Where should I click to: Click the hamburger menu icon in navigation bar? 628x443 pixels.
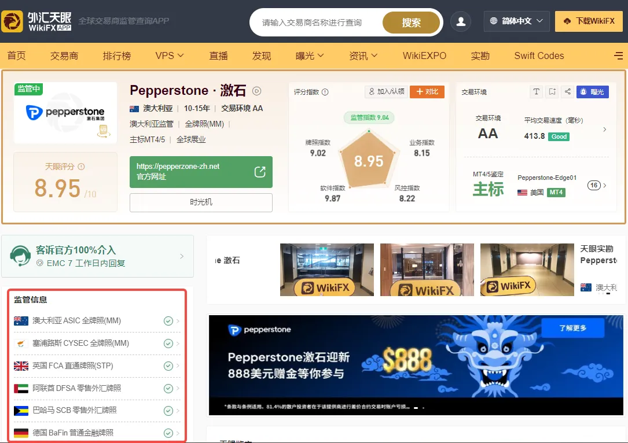click(618, 56)
